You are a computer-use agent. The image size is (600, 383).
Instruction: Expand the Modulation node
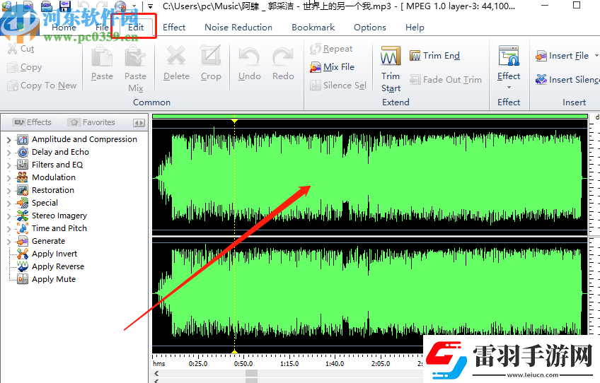pos(9,178)
